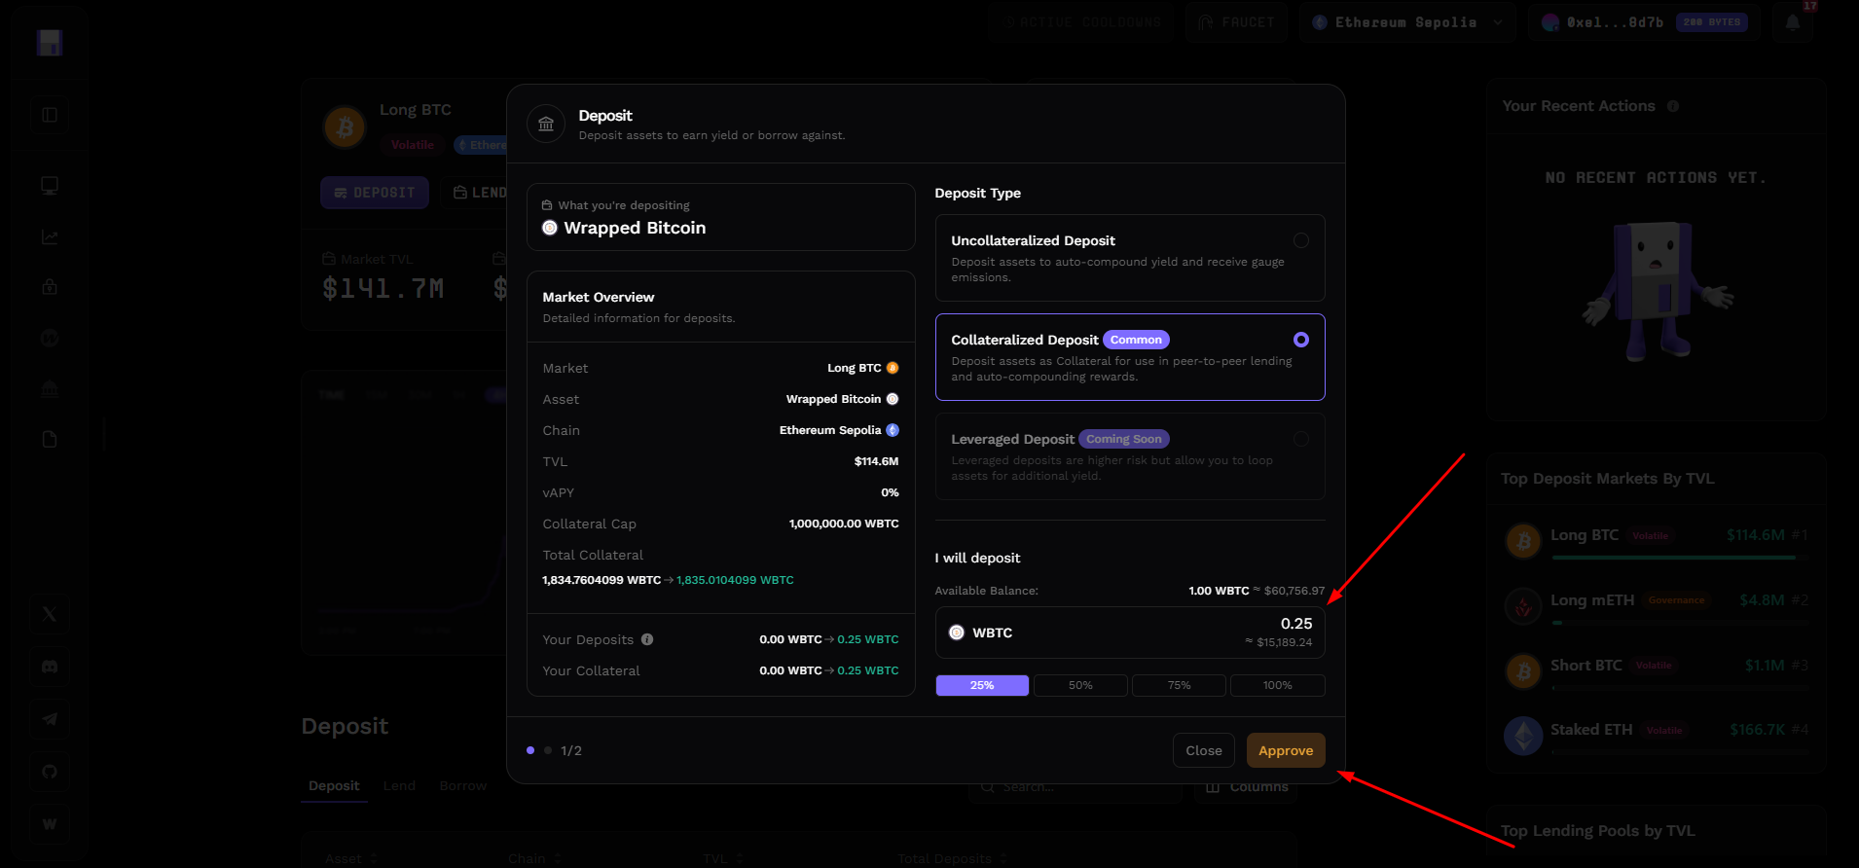
Task: Open the Discord social link
Action: tap(50, 667)
